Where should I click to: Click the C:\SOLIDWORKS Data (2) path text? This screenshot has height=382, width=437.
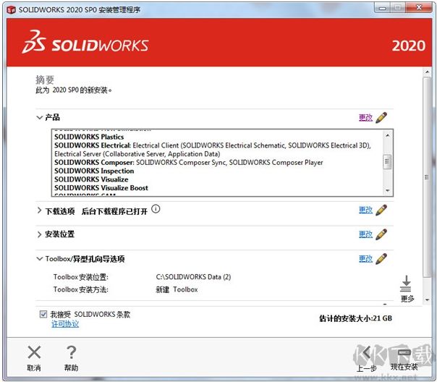[x=193, y=277]
